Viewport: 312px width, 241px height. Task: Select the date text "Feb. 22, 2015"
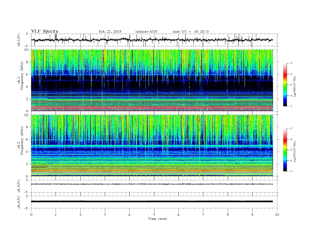(x=110, y=32)
